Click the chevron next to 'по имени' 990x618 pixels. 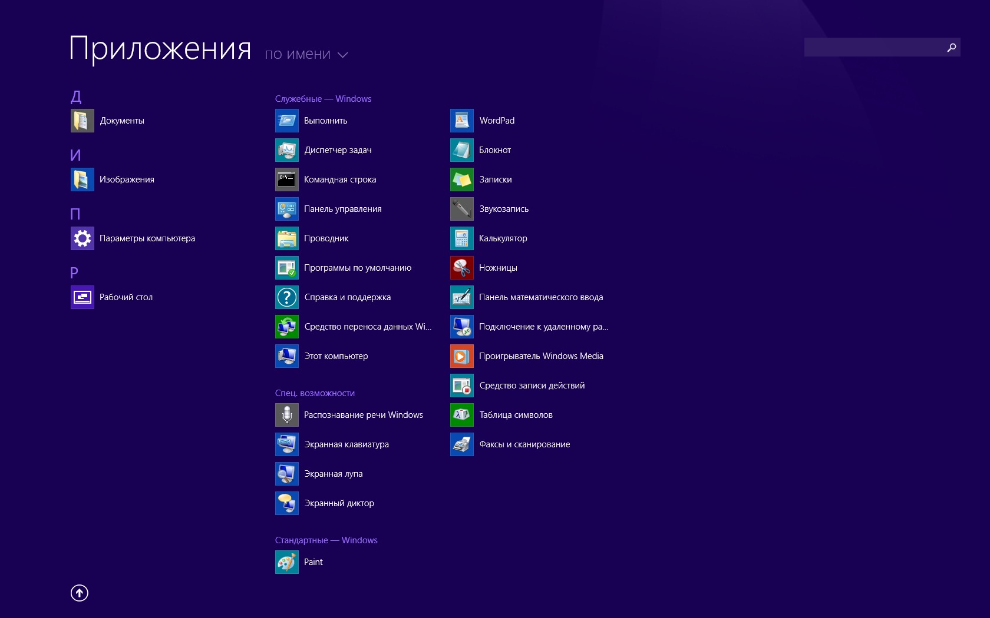point(342,55)
